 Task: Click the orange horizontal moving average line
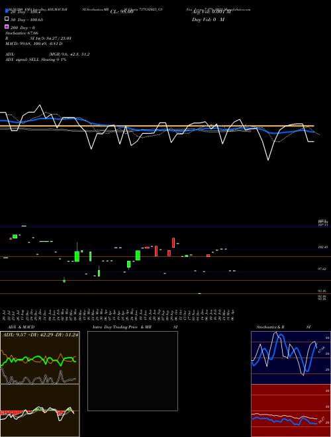click(x=157, y=126)
